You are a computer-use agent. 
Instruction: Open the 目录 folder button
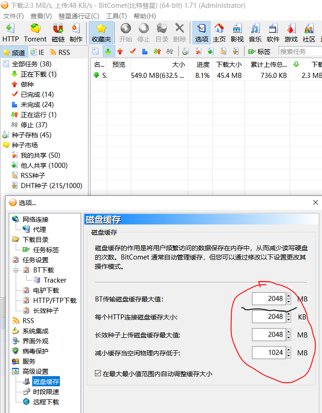pyautogui.click(x=162, y=33)
